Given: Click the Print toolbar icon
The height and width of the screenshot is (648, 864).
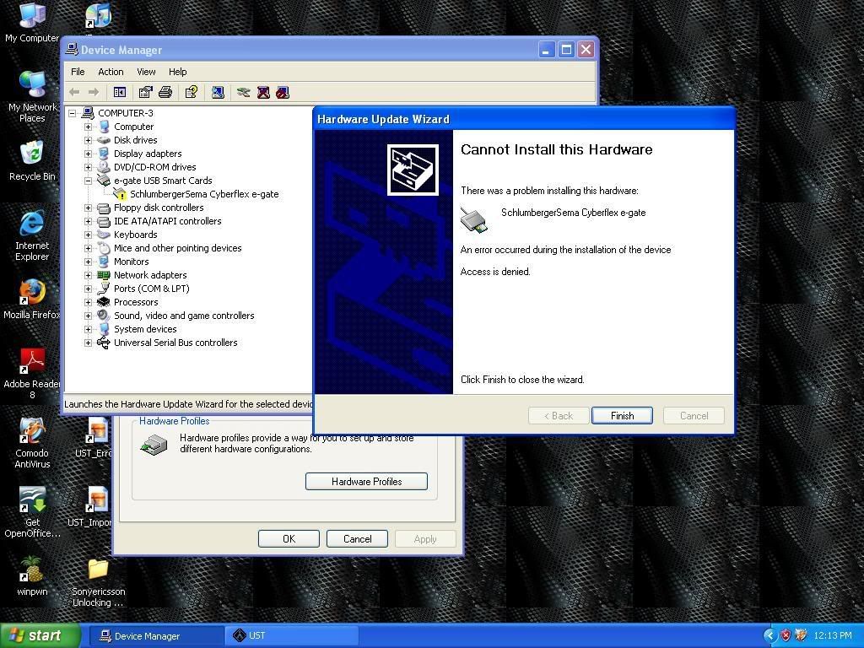Looking at the screenshot, I should pos(165,92).
